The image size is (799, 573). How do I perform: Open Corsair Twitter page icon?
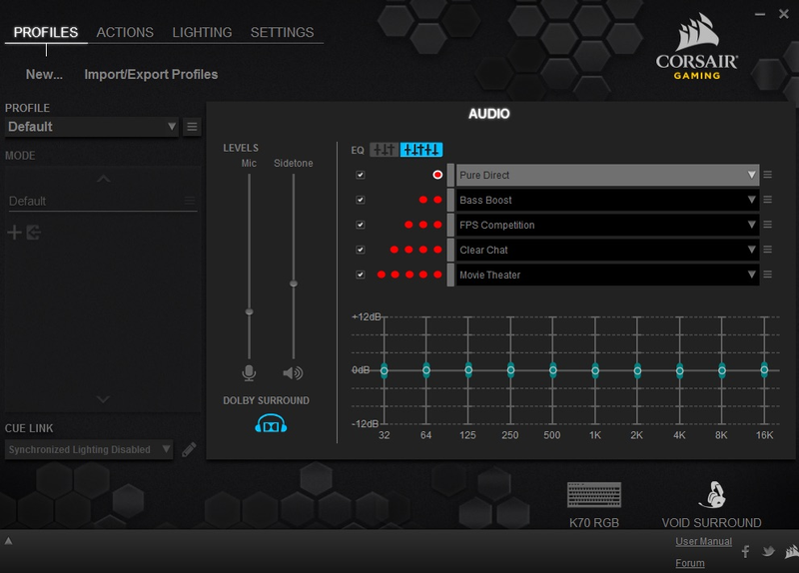[768, 551]
